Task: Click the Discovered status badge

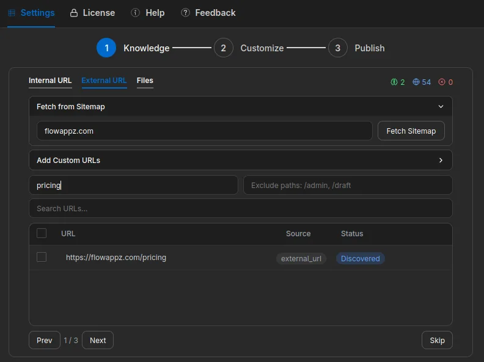Action: (360, 258)
